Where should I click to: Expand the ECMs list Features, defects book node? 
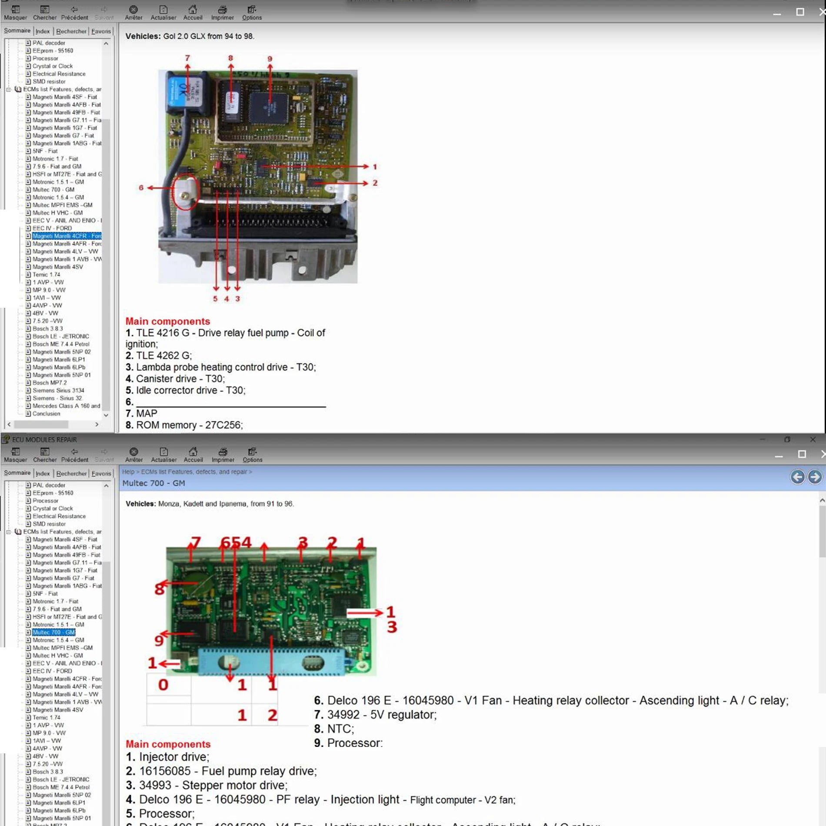10,89
